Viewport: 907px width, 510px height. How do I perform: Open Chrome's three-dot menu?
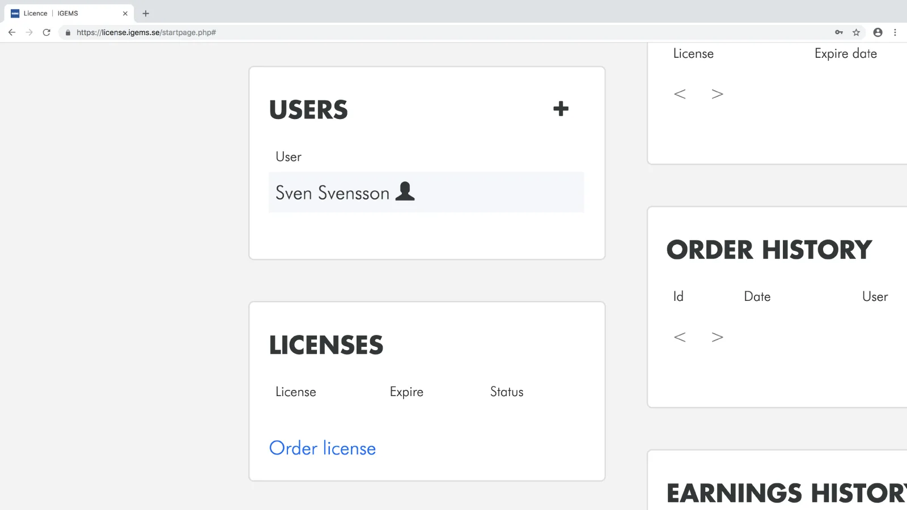pos(895,32)
